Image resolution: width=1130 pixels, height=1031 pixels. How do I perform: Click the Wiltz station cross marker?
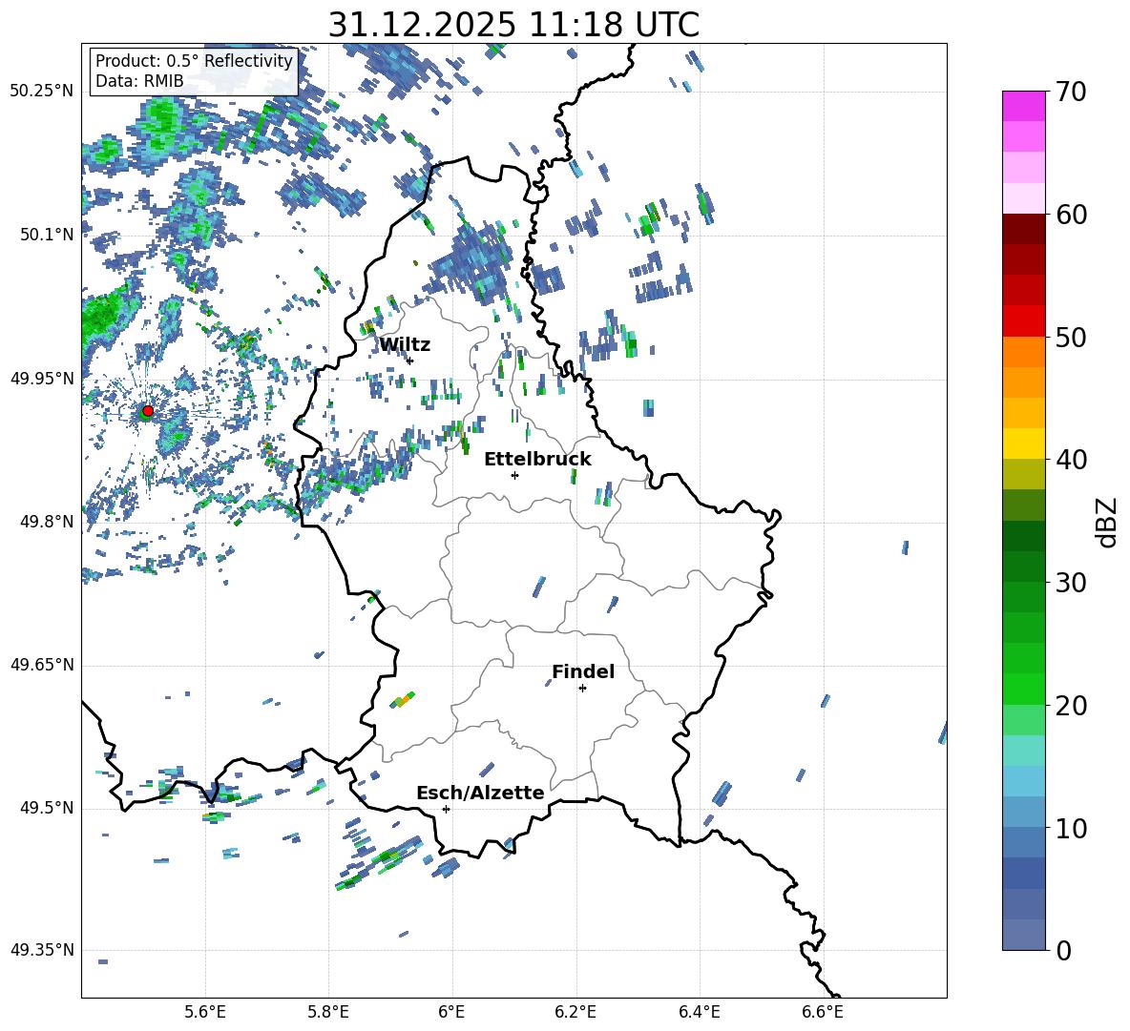[410, 361]
